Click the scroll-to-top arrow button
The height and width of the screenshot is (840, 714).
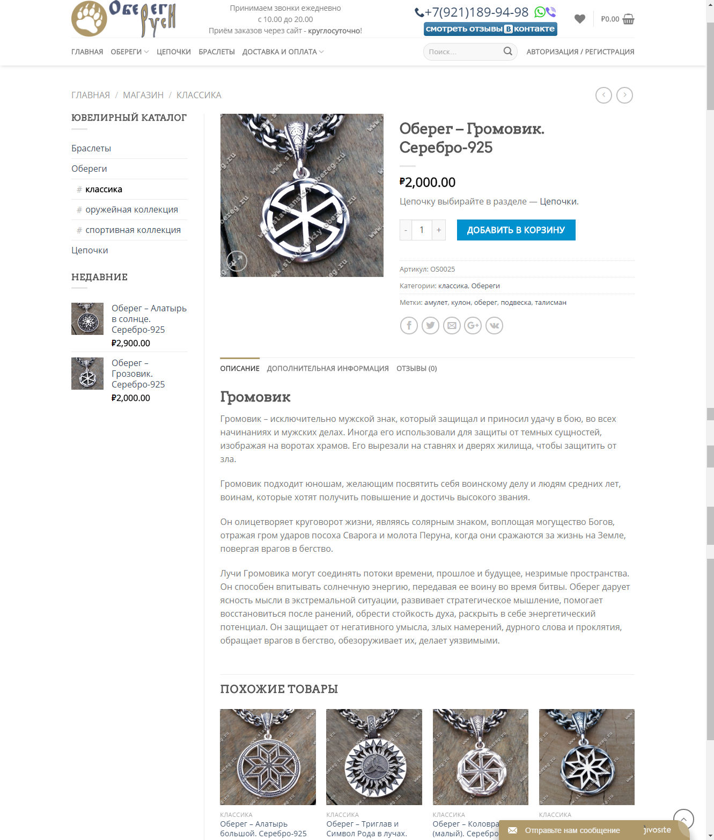click(683, 820)
